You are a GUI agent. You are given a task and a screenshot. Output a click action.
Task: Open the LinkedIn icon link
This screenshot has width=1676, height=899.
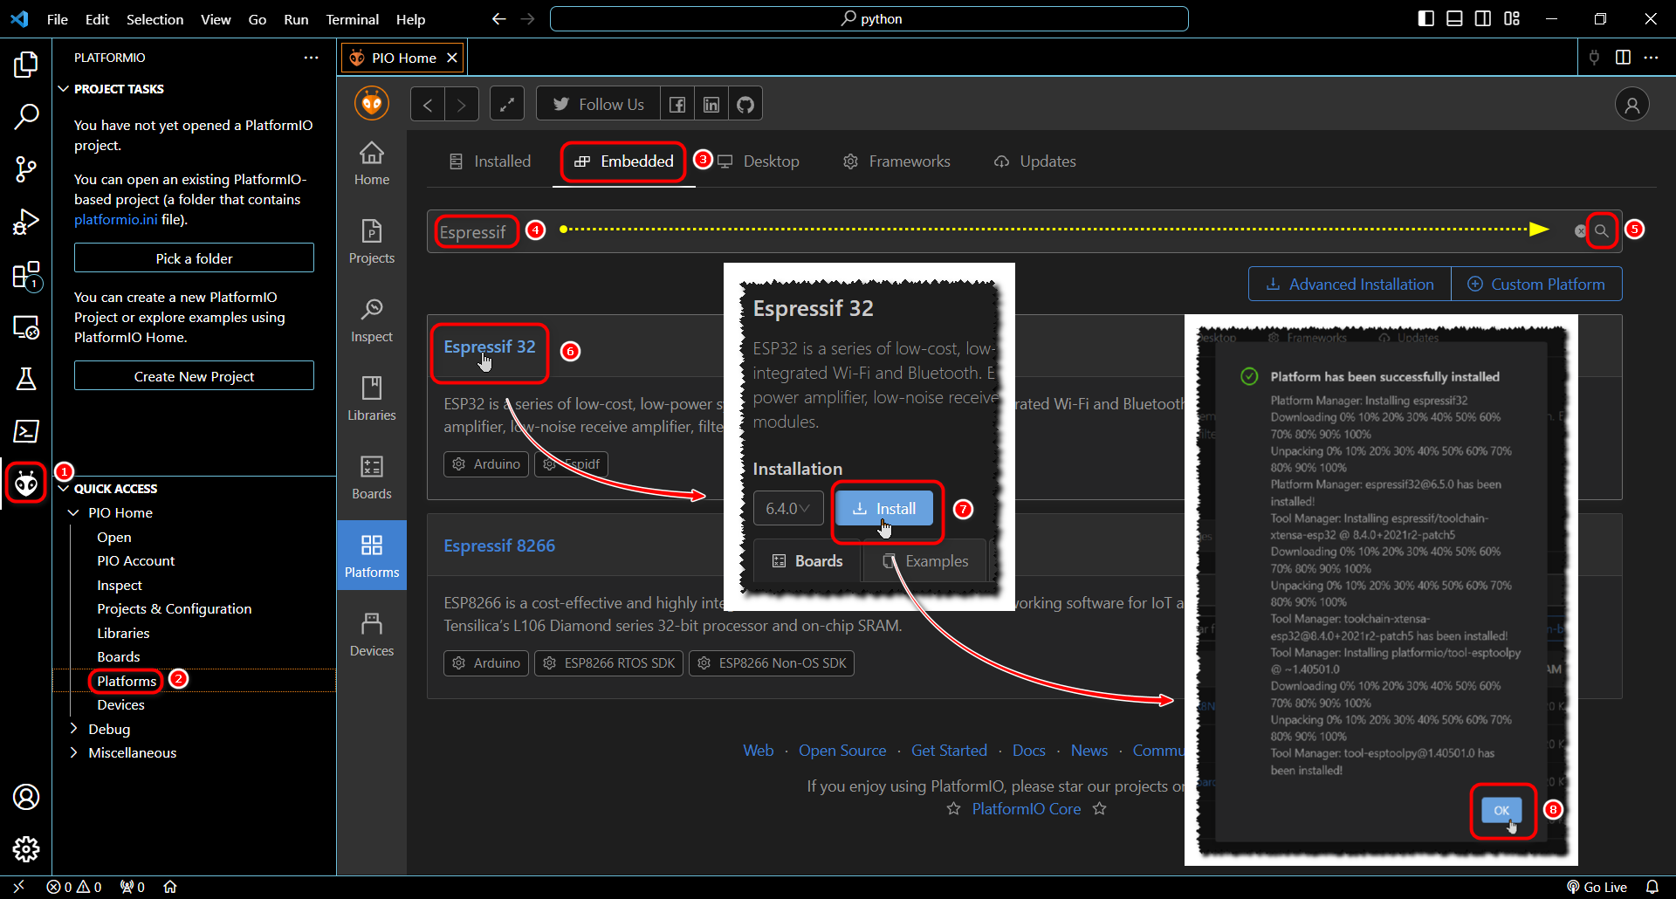coord(711,105)
